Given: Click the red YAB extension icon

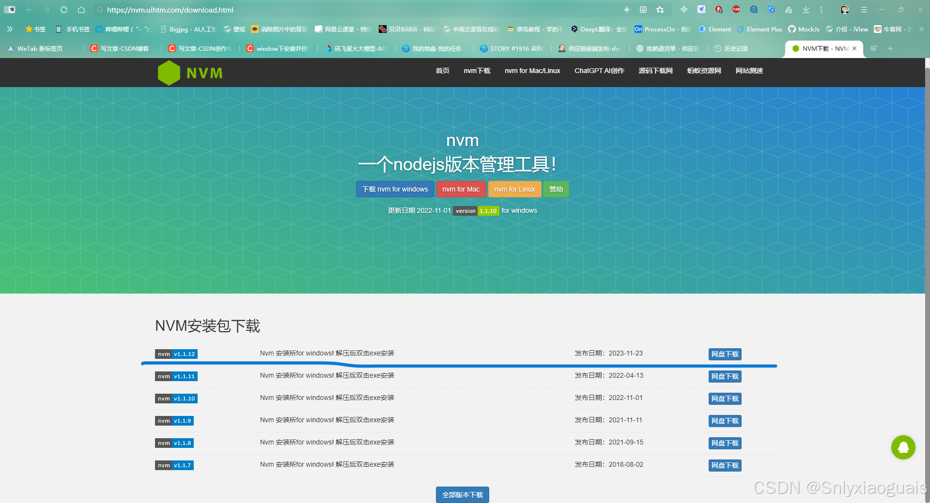Looking at the screenshot, I should (x=736, y=10).
